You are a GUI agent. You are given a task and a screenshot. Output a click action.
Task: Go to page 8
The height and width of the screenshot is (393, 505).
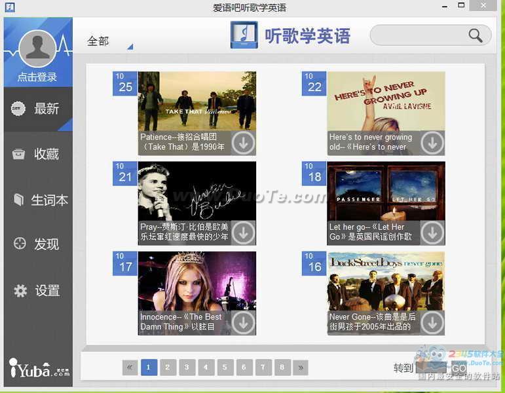pos(282,367)
